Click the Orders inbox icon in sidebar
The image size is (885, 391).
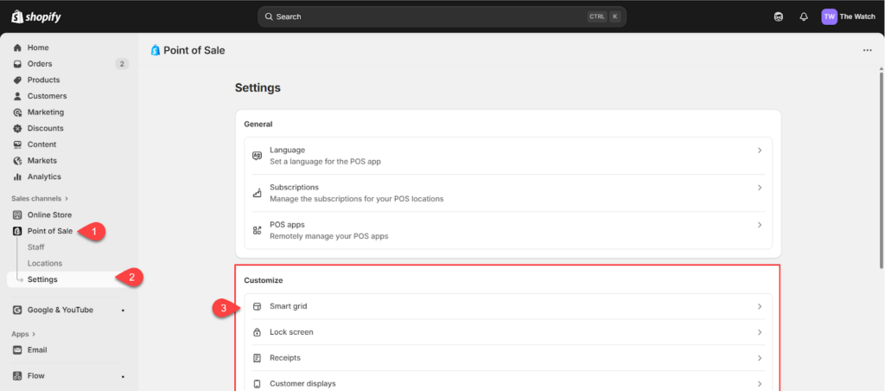[x=17, y=64]
